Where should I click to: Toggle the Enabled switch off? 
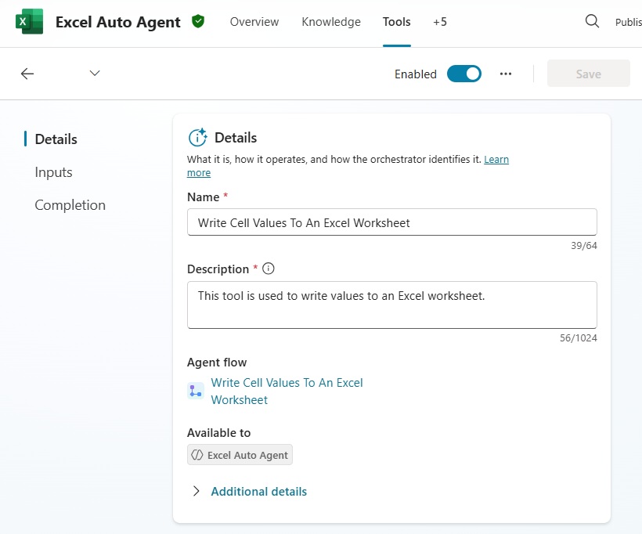[463, 74]
